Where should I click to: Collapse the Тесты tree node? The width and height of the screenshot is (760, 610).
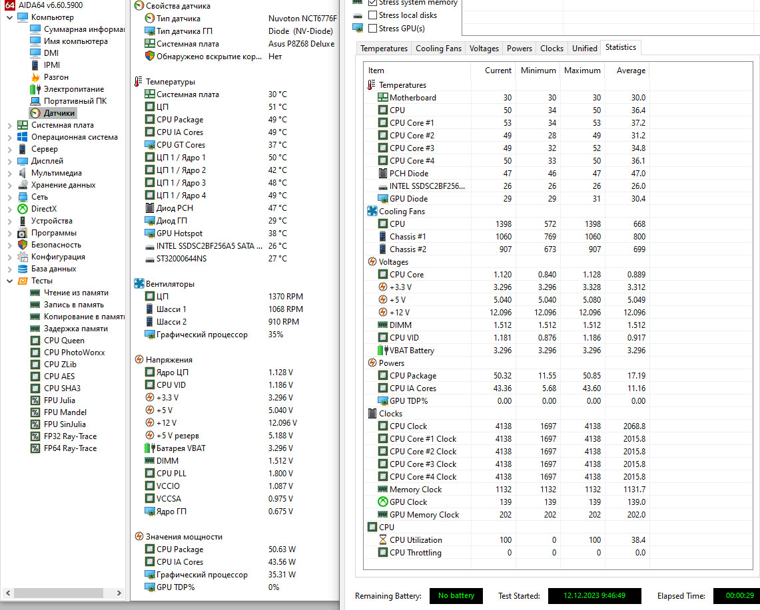(10, 281)
